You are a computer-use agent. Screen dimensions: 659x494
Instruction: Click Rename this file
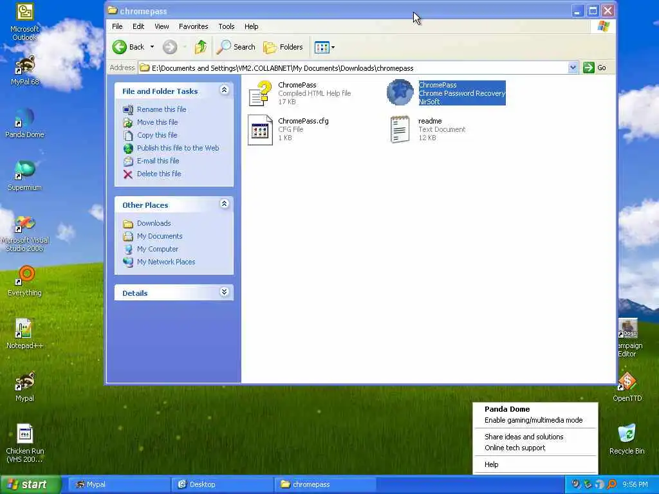tap(162, 109)
